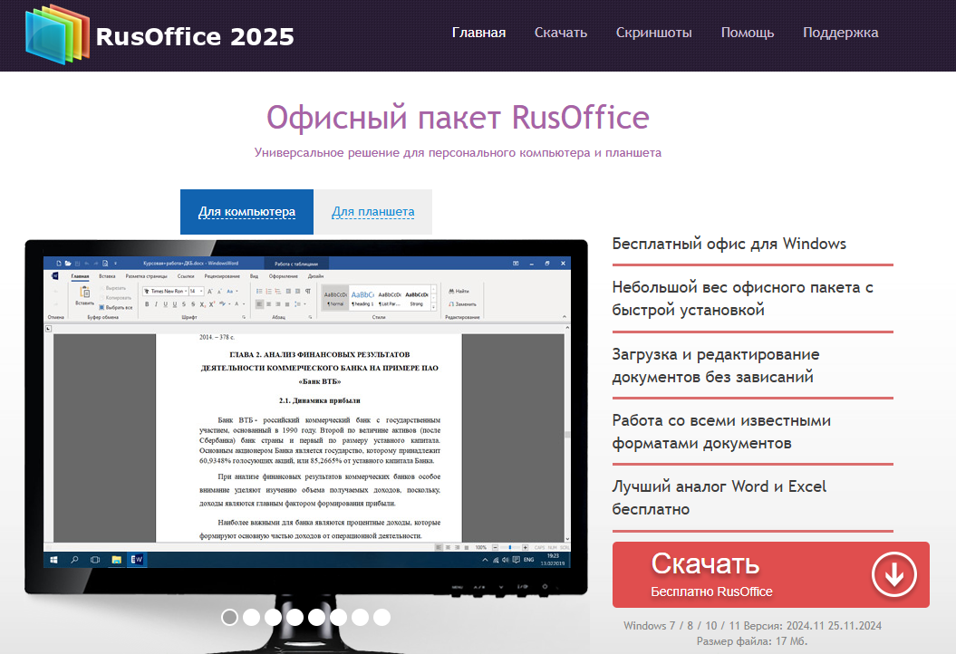Image resolution: width=956 pixels, height=654 pixels.
Task: Click the document vertical scrollbar
Action: point(567,433)
